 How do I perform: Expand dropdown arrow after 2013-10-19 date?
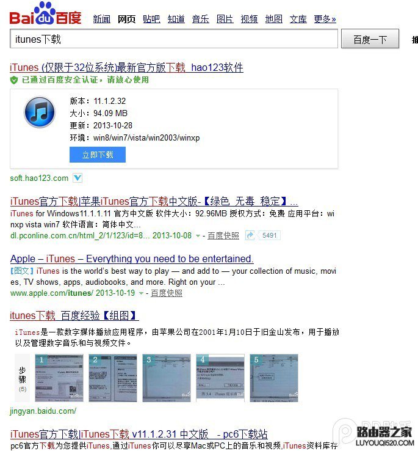[141, 293]
